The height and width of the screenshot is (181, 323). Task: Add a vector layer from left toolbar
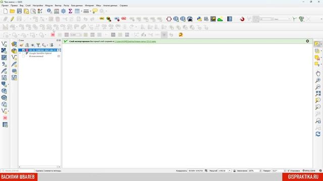(x=4, y=44)
